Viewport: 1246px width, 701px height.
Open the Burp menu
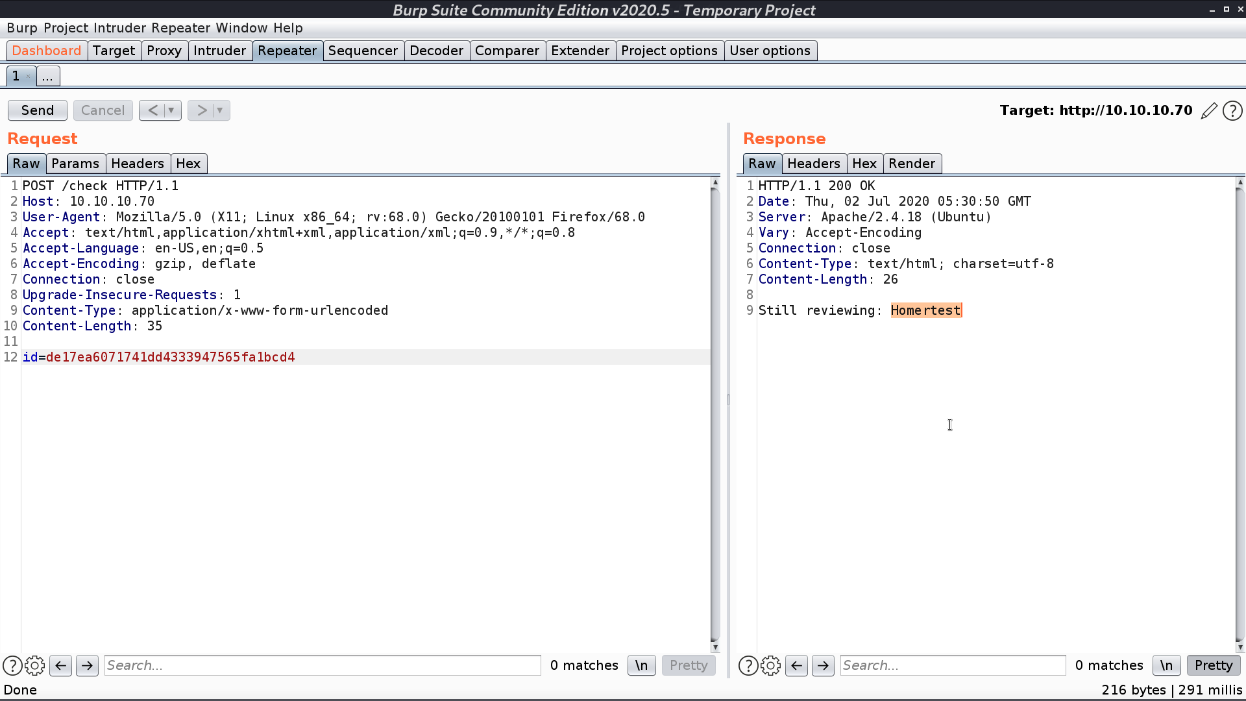[x=22, y=28]
